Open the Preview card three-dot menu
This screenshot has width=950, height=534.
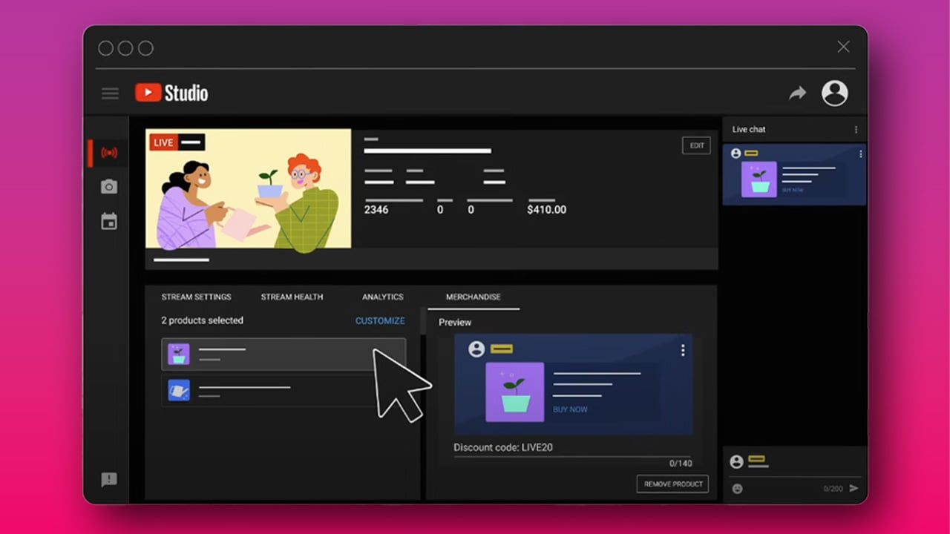coord(683,351)
